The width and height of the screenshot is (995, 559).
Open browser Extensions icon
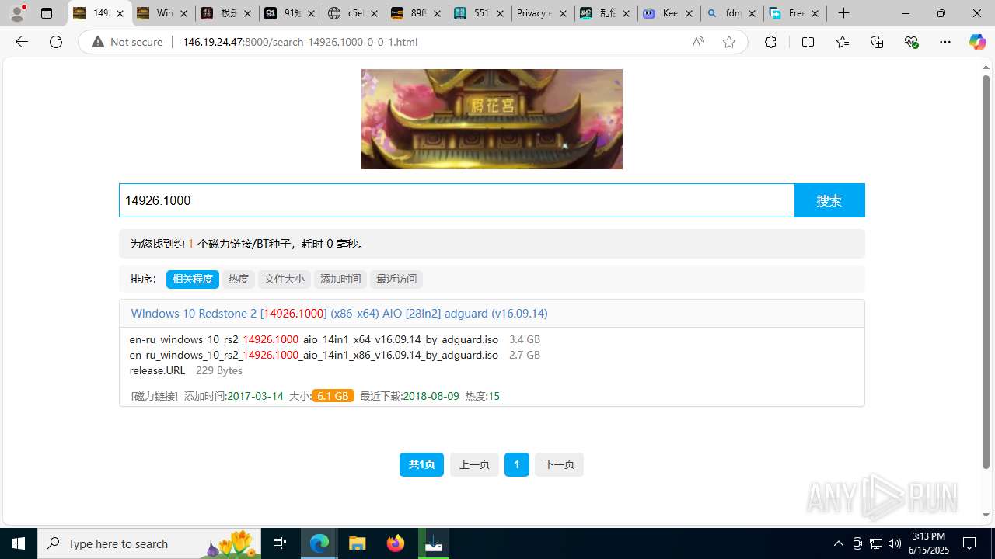(770, 42)
